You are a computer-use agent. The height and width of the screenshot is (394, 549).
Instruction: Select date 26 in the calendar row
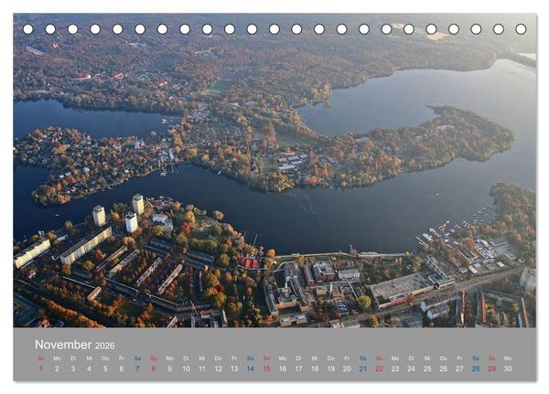pyautogui.click(x=444, y=368)
